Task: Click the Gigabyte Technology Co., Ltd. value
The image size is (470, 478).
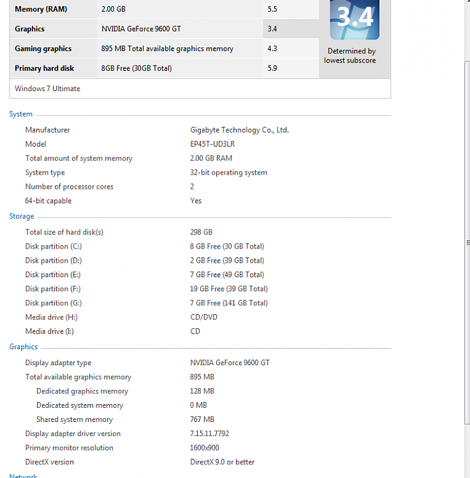Action: click(239, 130)
